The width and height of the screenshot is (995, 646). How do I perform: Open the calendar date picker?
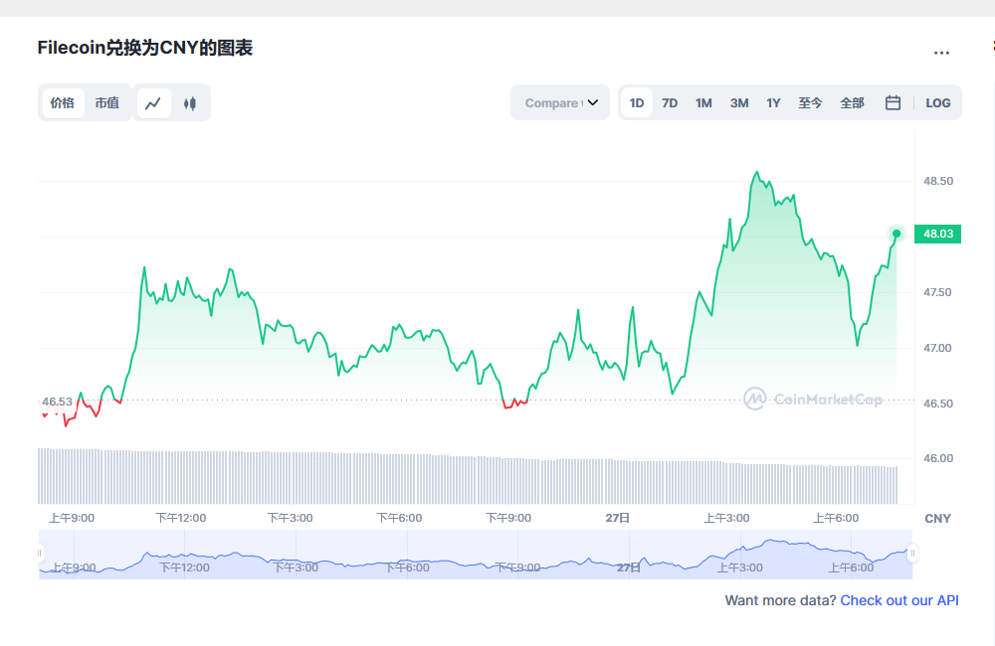point(892,102)
